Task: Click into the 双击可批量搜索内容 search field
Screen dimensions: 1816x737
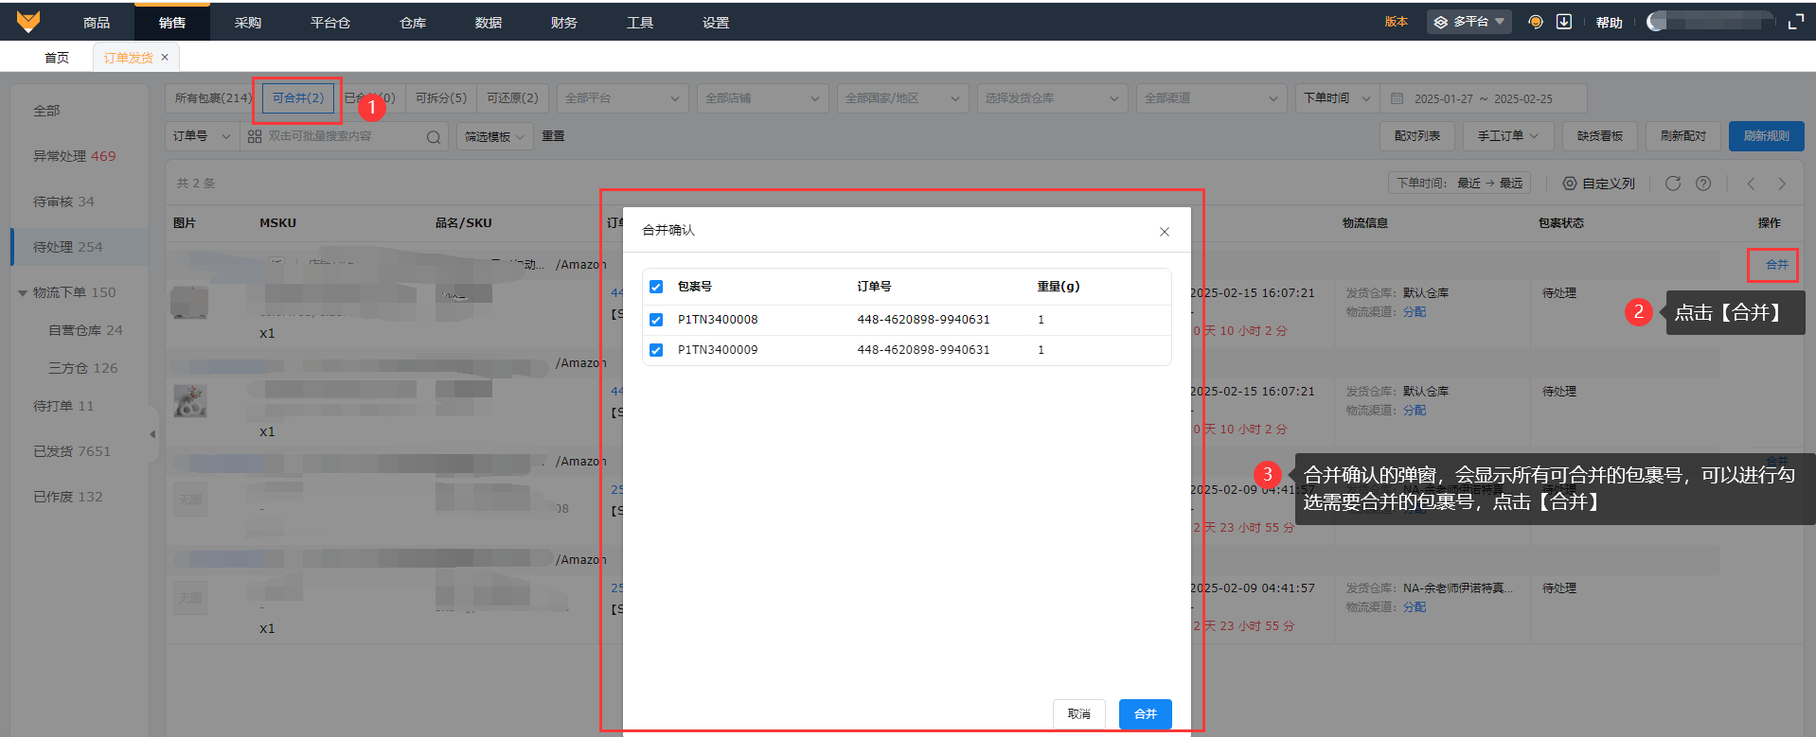Action: coord(346,136)
